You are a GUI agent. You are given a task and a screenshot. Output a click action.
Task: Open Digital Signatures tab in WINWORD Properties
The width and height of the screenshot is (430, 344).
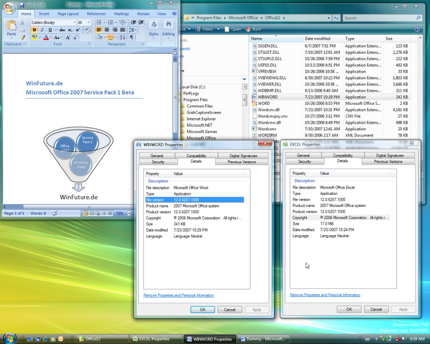(x=243, y=155)
